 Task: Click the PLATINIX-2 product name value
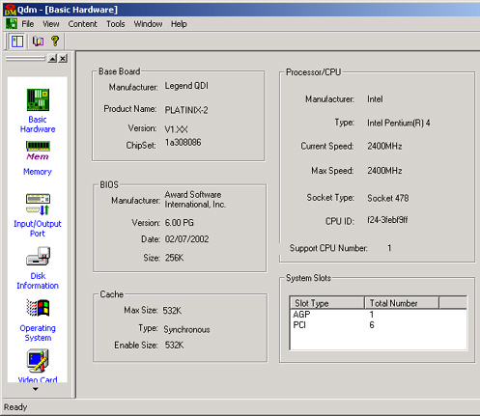coord(186,110)
